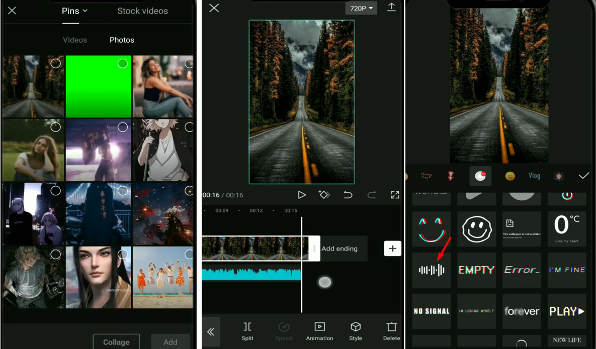Open the orange circular sticker category

click(559, 176)
